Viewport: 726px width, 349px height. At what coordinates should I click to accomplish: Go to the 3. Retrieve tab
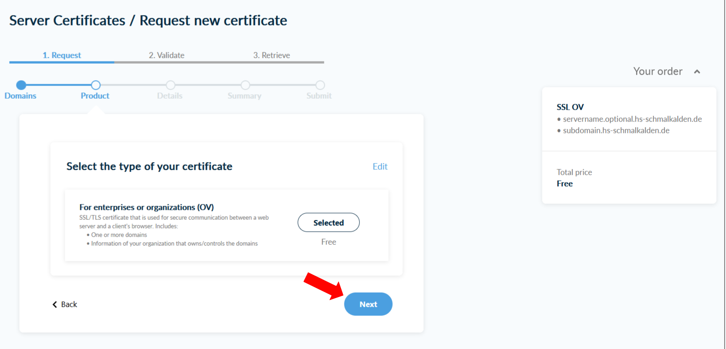pos(271,56)
